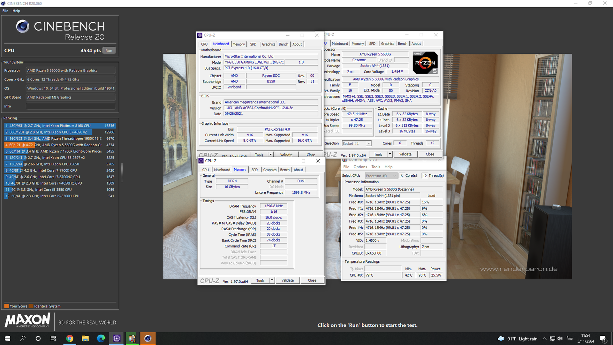Switch to CPU-Z taskbar icon
613x345 pixels.
click(x=117, y=338)
